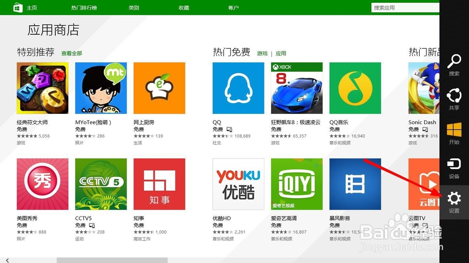Filter top free by 游戏
This screenshot has width=469, height=263.
click(x=262, y=53)
